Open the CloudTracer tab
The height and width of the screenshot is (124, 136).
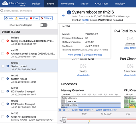(x=102, y=4)
